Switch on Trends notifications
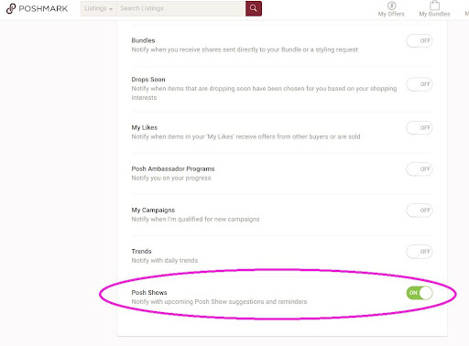Viewport: 469px width, 346px height. 420,252
